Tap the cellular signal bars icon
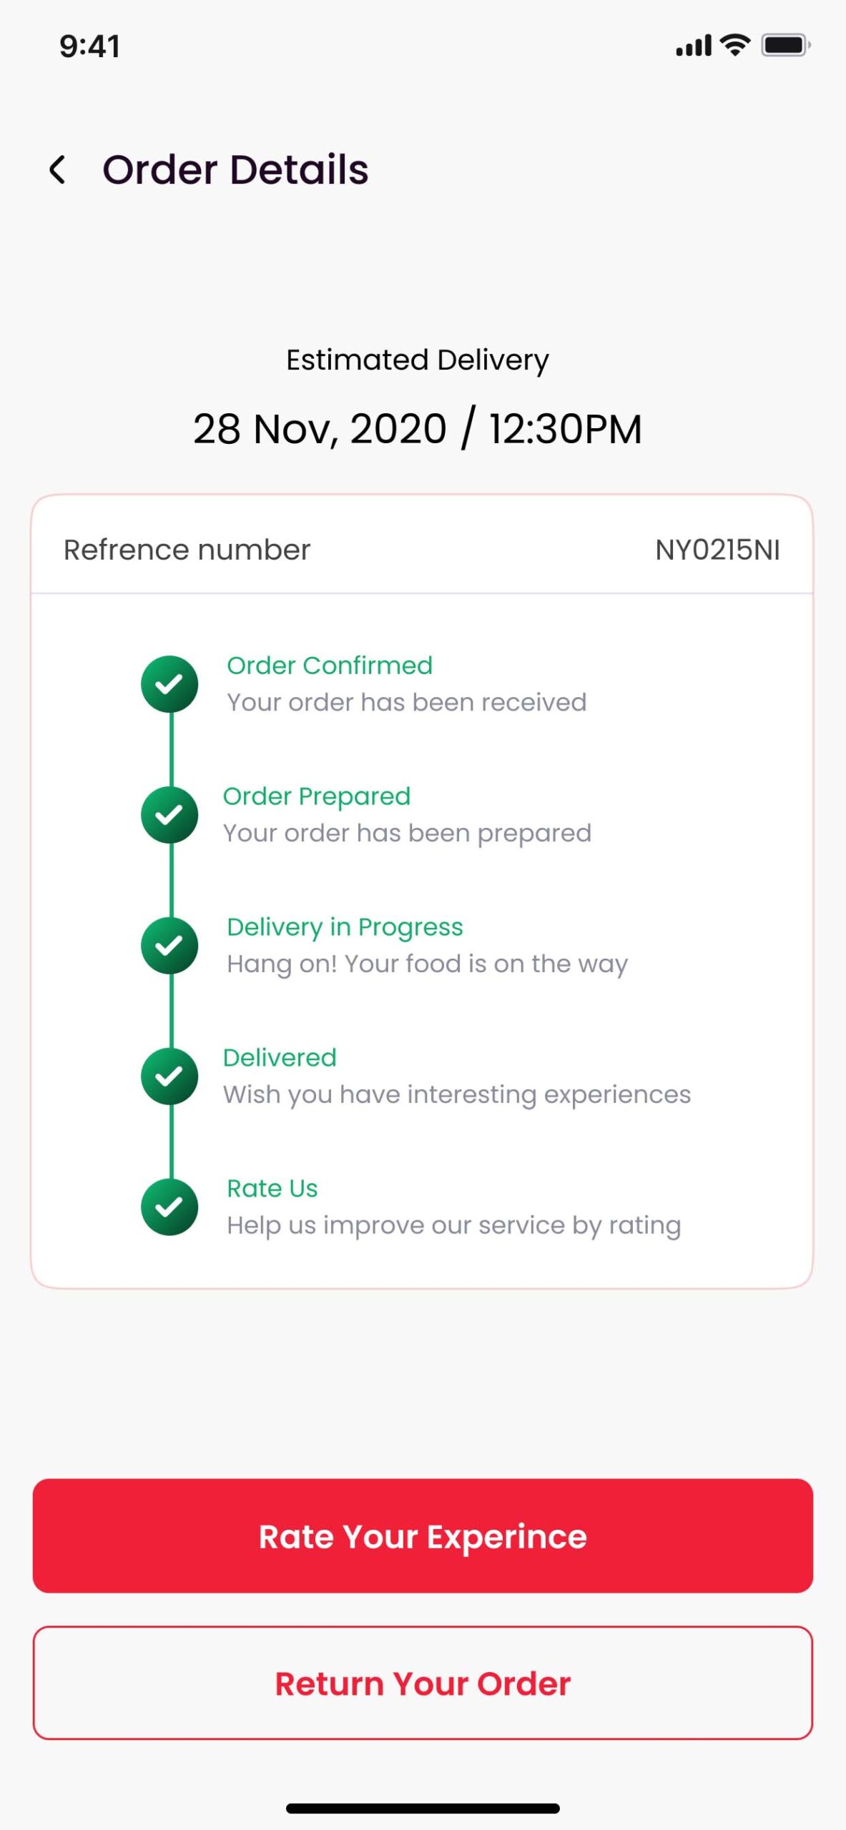Image resolution: width=846 pixels, height=1830 pixels. (x=694, y=45)
